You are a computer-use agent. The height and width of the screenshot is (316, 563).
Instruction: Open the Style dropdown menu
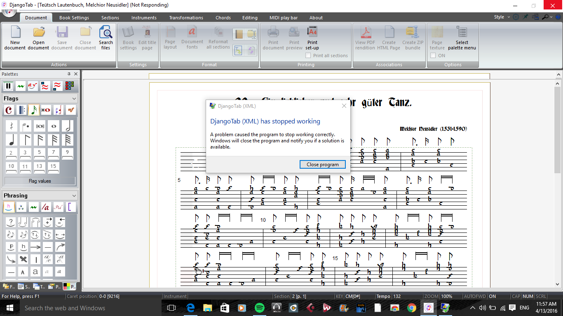coord(501,17)
